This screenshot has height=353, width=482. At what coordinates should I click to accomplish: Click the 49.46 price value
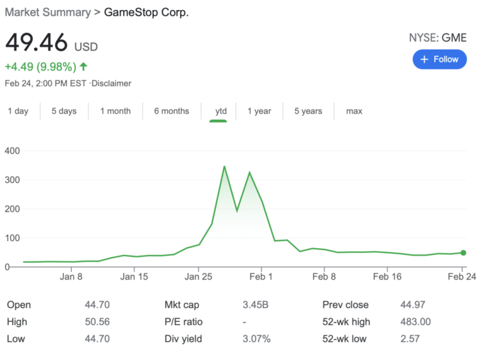(36, 42)
